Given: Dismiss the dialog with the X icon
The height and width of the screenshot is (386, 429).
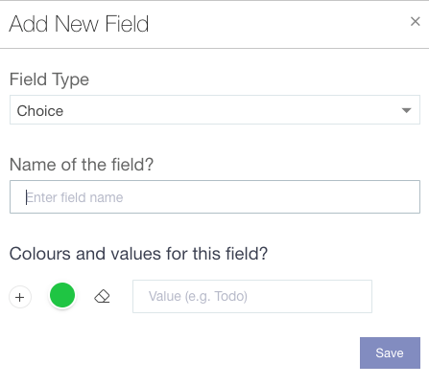Looking at the screenshot, I should click(415, 21).
